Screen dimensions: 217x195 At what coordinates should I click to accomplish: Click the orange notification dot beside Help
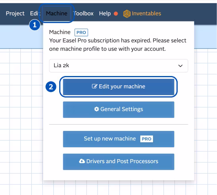(x=116, y=14)
